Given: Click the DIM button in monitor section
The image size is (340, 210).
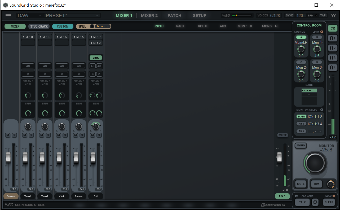Looking at the screenshot, I should point(316,184).
